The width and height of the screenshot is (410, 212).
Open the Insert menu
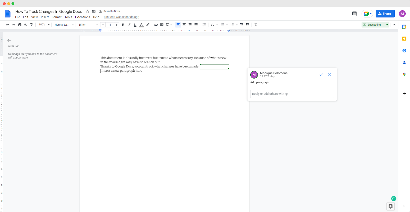(x=45, y=17)
